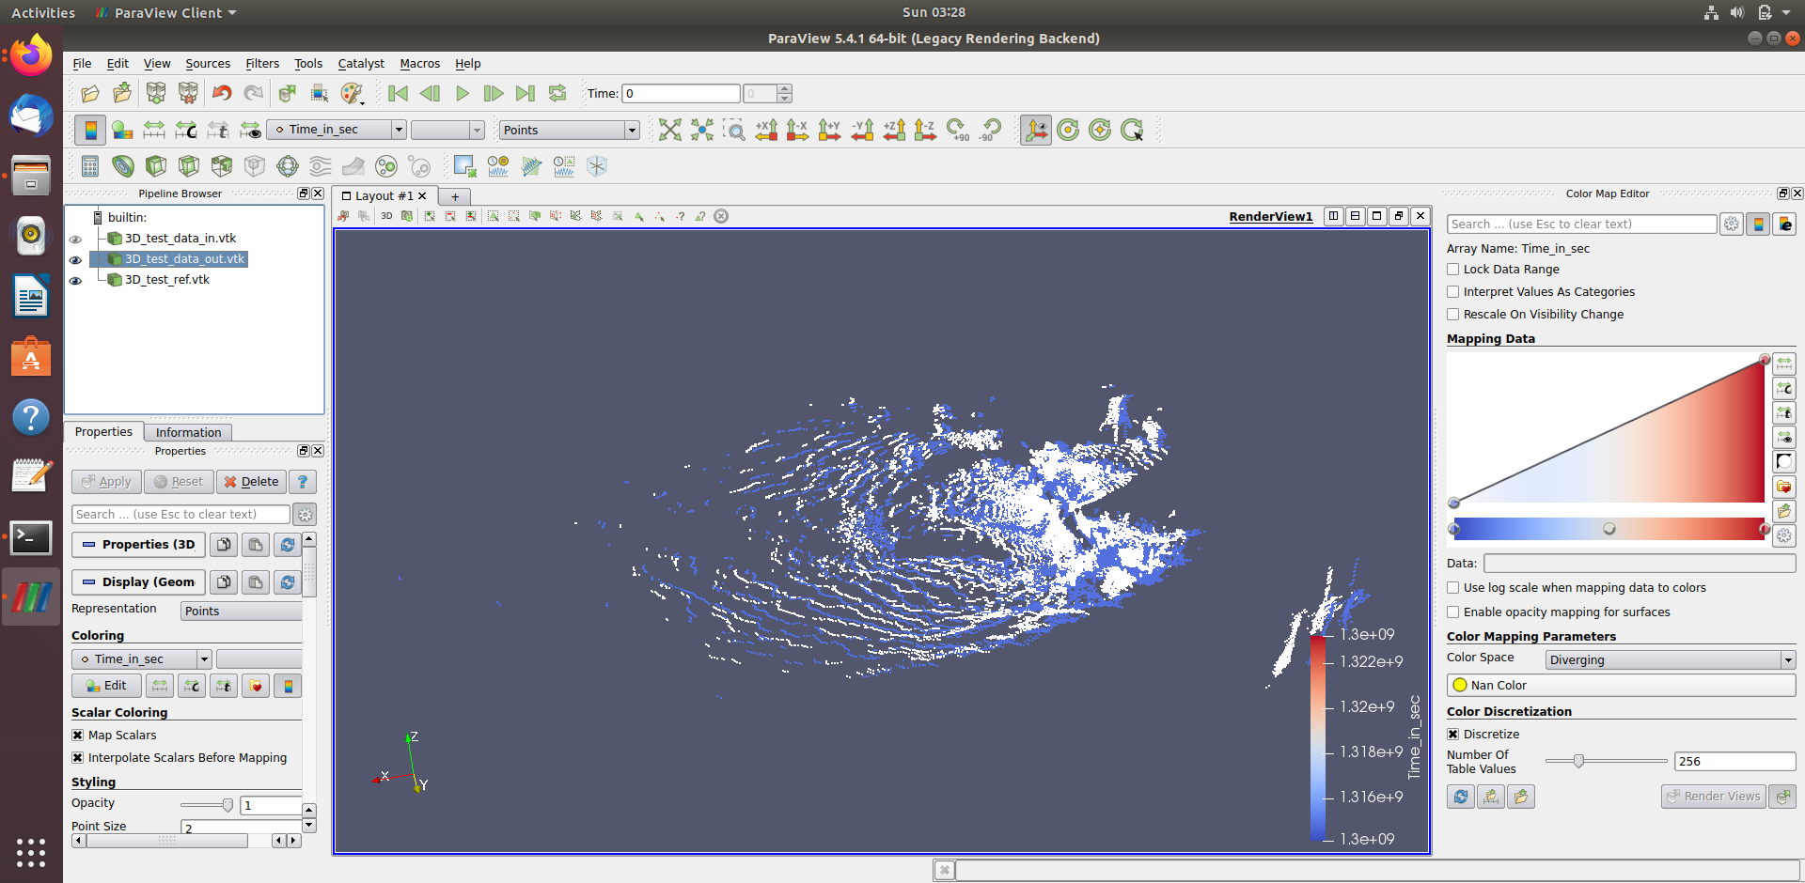This screenshot has width=1805, height=883.
Task: Open the Time_in_sec toolbar color dropdown
Action: (x=336, y=130)
